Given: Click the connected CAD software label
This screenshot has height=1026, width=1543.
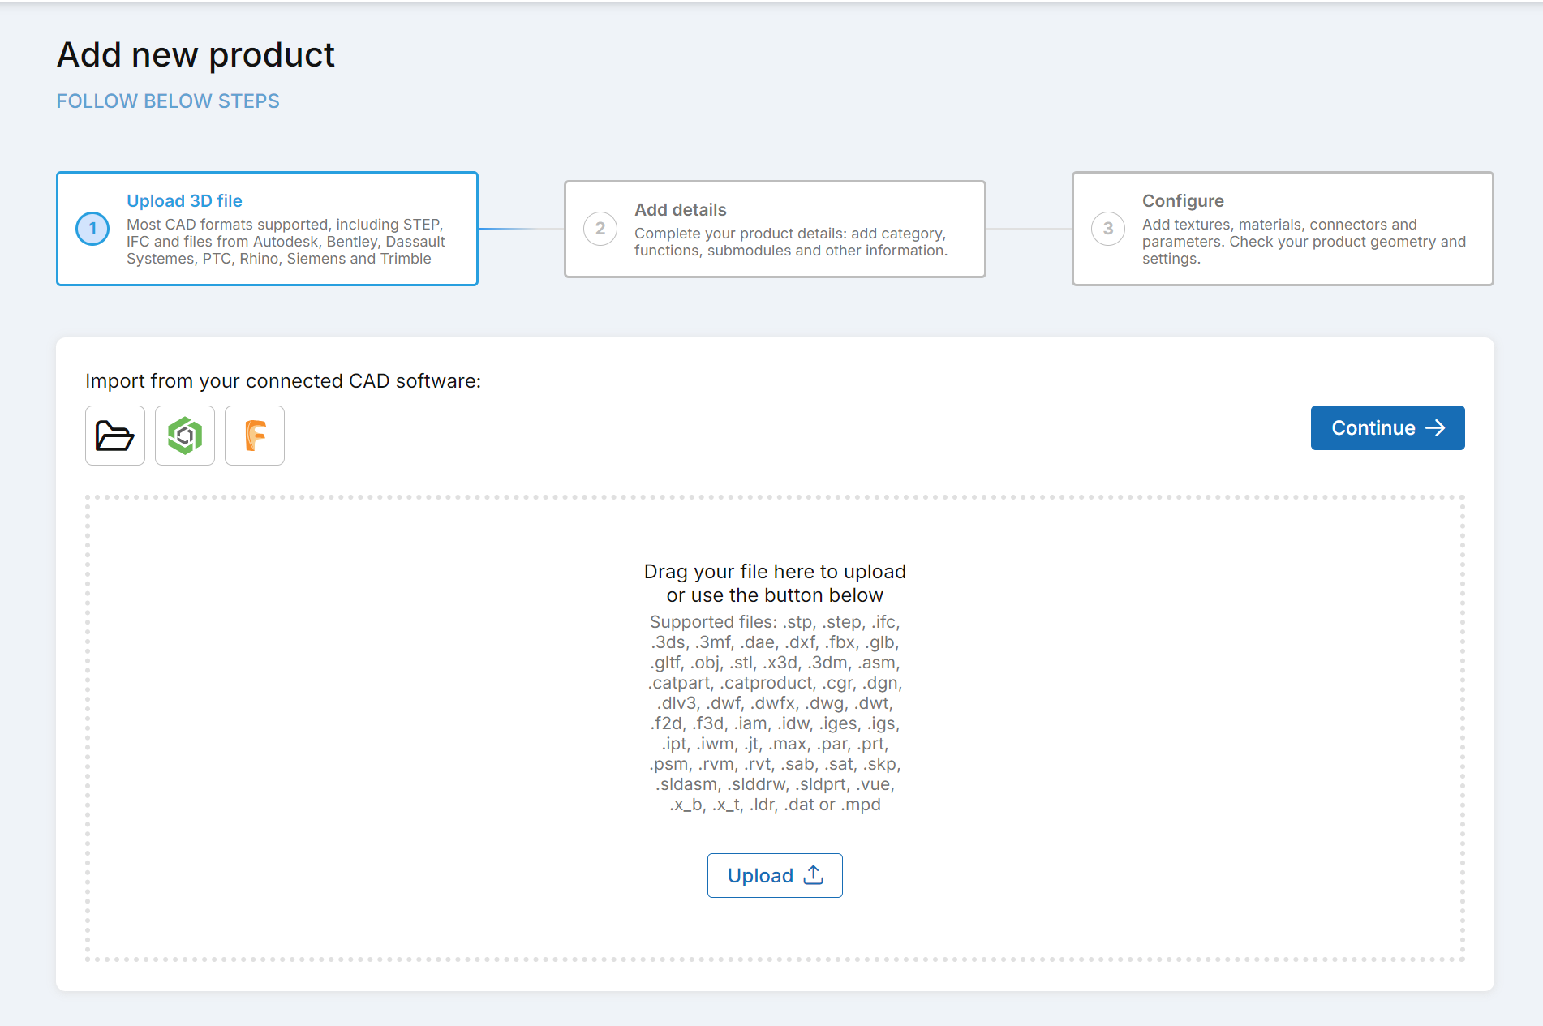Looking at the screenshot, I should tap(283, 381).
